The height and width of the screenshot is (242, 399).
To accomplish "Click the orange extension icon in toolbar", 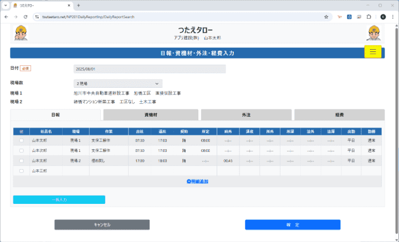I will (340, 17).
